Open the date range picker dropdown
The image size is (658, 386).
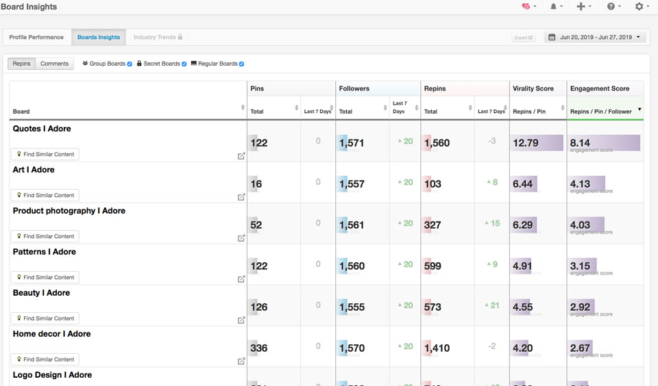595,37
